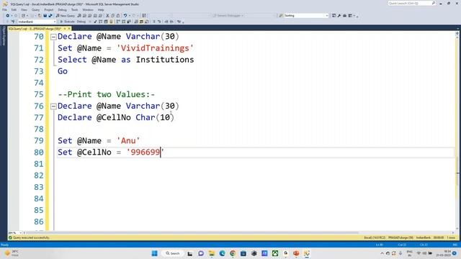Open Chrome from the taskbar

[233, 253]
